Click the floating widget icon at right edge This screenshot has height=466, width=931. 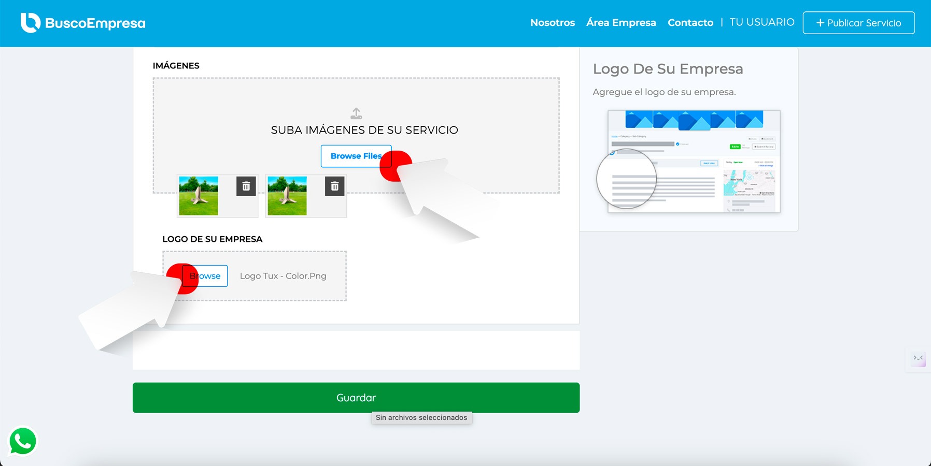click(x=918, y=358)
